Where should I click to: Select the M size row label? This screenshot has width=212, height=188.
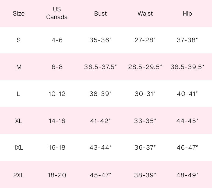pyautogui.click(x=19, y=67)
